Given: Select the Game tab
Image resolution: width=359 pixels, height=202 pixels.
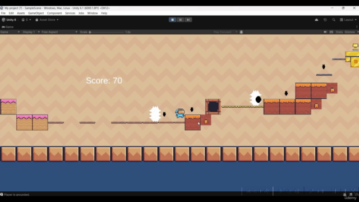Looking at the screenshot, I should point(7,27).
